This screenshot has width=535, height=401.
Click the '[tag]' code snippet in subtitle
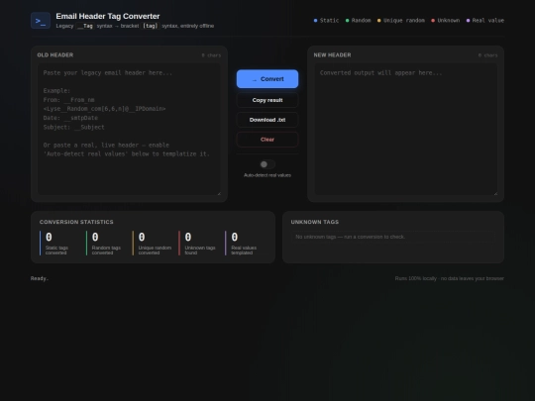coord(151,26)
